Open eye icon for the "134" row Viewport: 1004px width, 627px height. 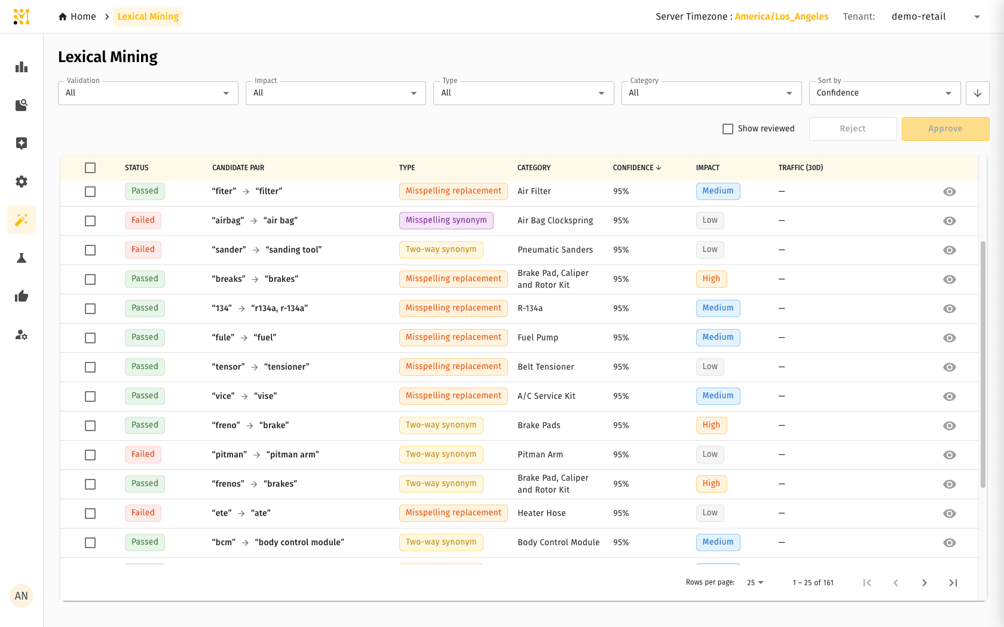coord(950,309)
